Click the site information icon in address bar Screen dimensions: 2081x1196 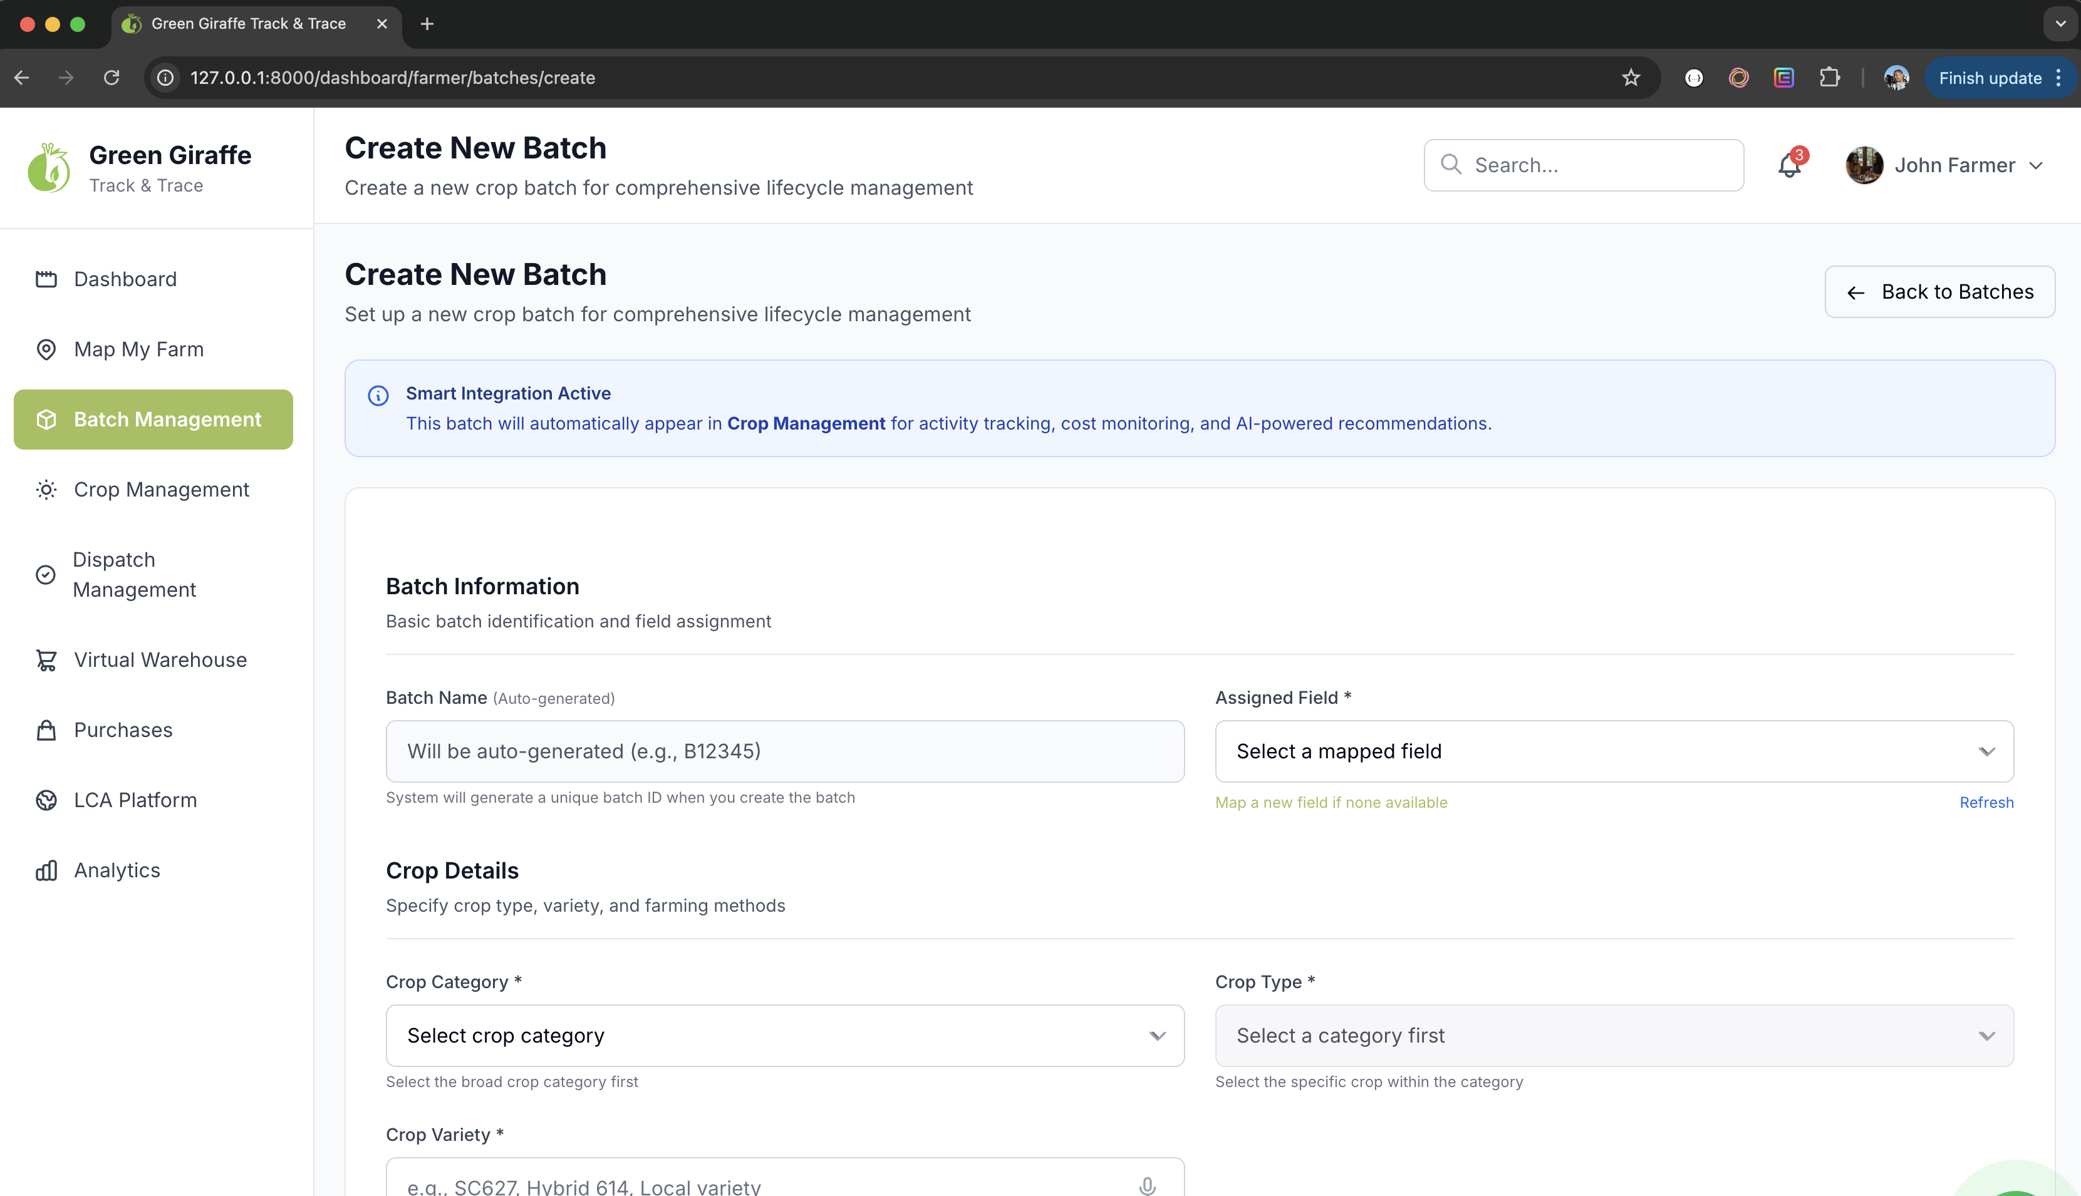[x=165, y=77]
